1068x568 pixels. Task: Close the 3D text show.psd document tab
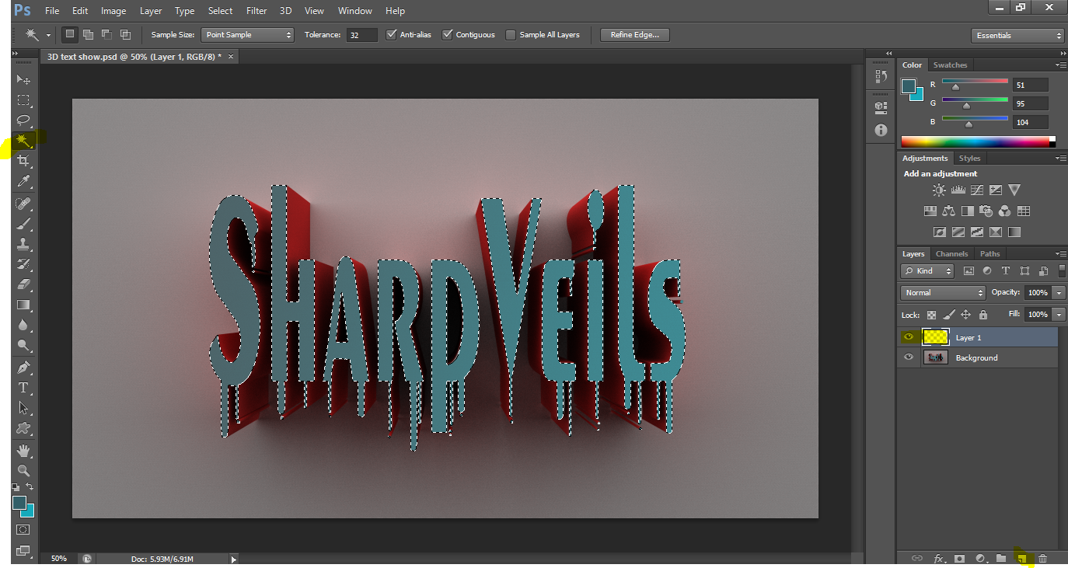coord(231,57)
